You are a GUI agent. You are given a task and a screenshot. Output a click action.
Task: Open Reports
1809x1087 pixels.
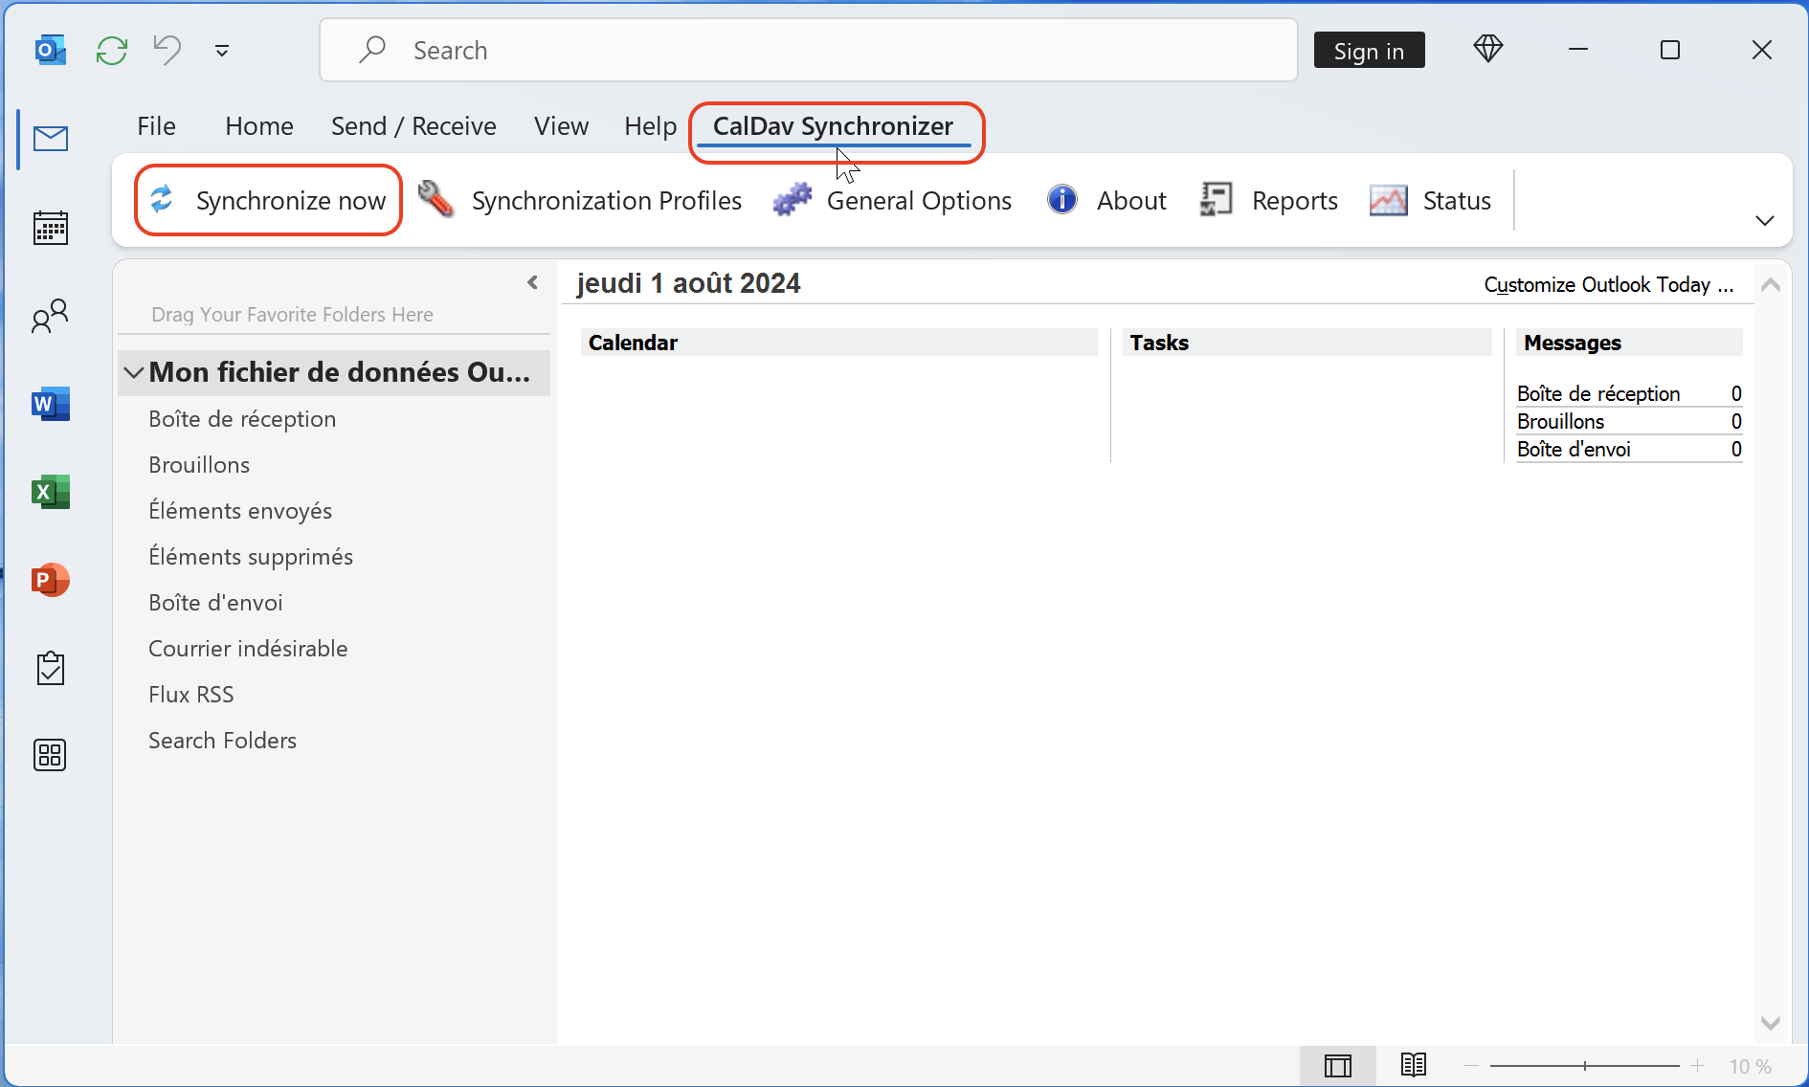[1269, 200]
